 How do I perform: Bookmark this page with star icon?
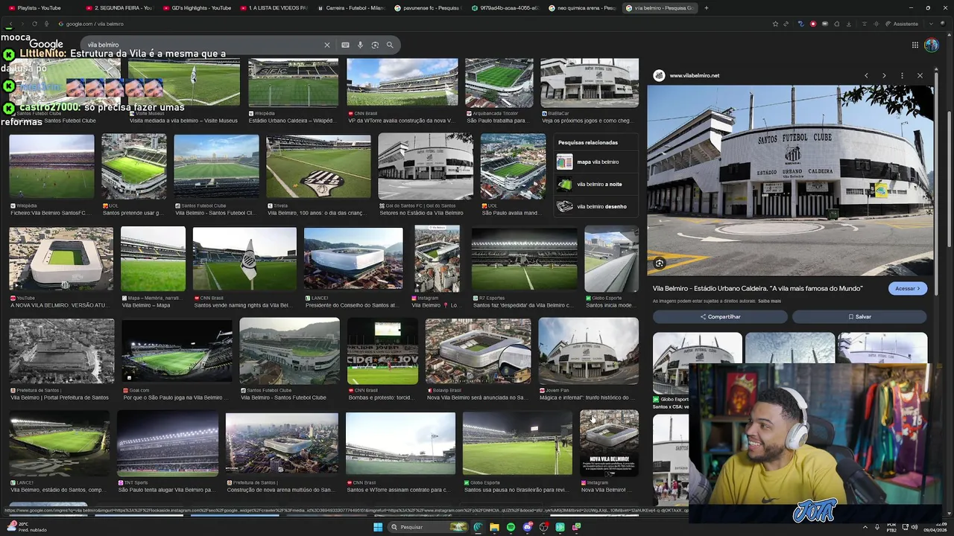coord(775,24)
